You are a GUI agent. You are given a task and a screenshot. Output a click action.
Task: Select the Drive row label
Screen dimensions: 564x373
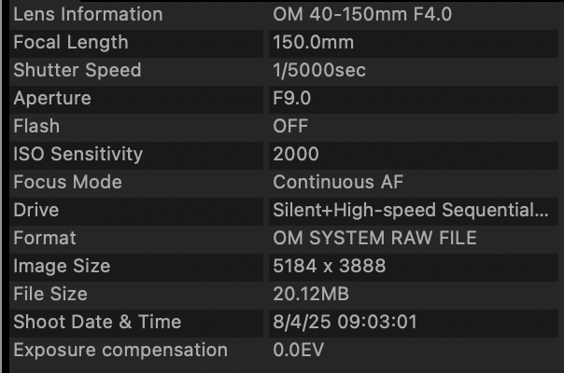click(x=36, y=210)
